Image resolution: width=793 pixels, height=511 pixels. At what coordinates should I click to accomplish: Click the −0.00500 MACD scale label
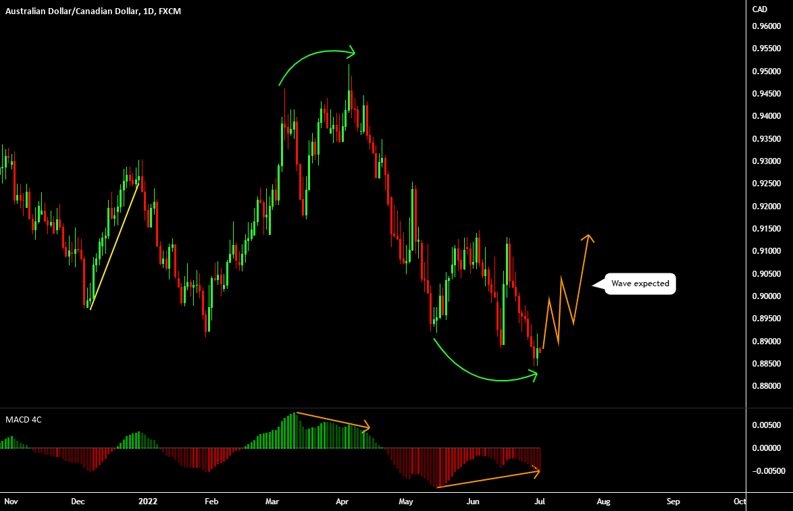point(768,471)
